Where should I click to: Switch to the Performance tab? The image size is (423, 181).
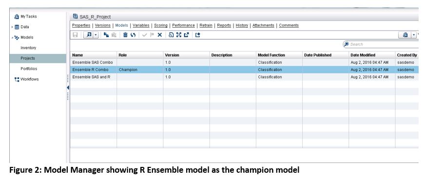(x=183, y=25)
